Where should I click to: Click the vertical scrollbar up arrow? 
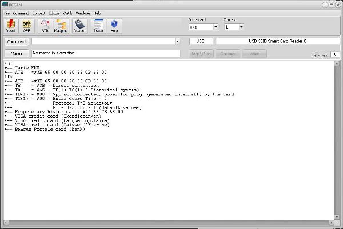(337, 63)
